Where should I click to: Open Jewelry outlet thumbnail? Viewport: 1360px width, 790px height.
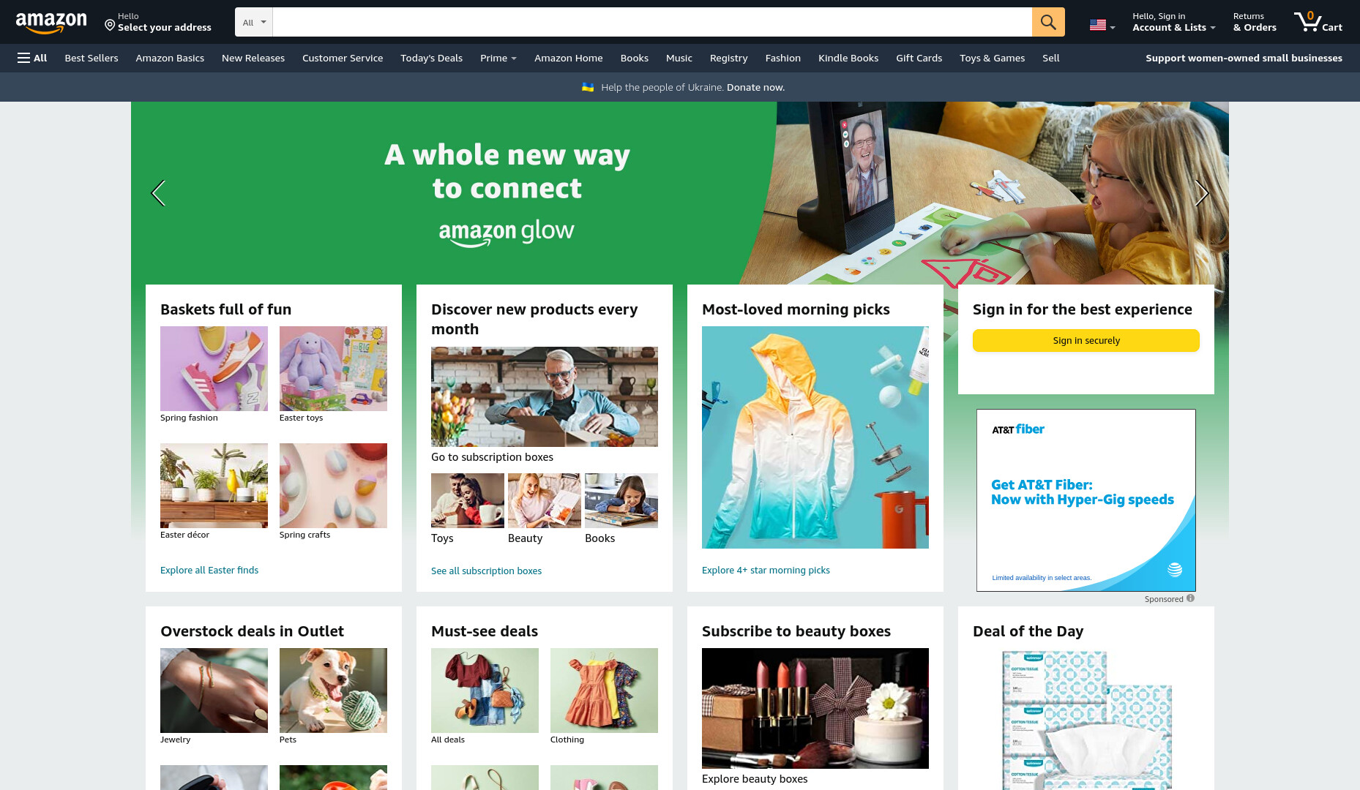[x=214, y=691]
